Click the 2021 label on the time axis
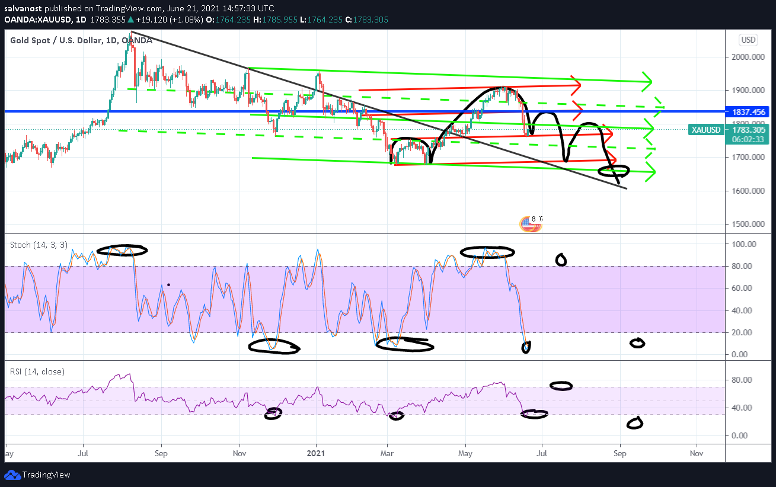The image size is (776, 487). [x=316, y=453]
